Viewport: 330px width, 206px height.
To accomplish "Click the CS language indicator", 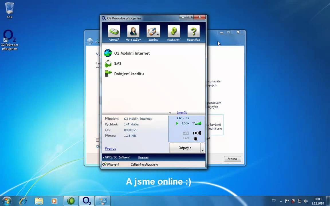I will pyautogui.click(x=274, y=201).
